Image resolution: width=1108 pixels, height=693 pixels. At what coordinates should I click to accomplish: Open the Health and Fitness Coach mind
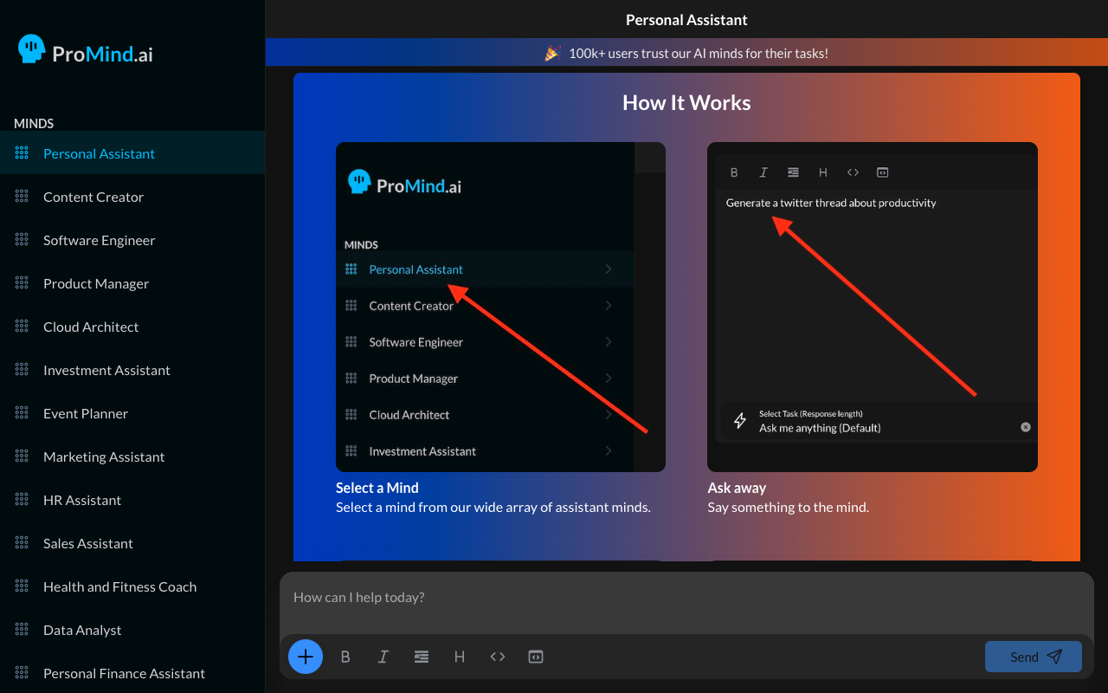(x=119, y=586)
